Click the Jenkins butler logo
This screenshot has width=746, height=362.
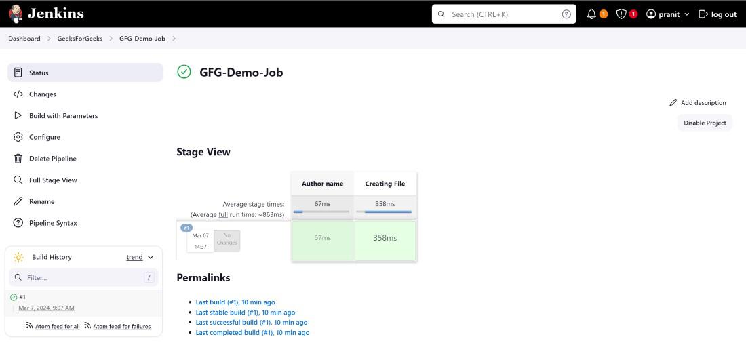(x=16, y=14)
